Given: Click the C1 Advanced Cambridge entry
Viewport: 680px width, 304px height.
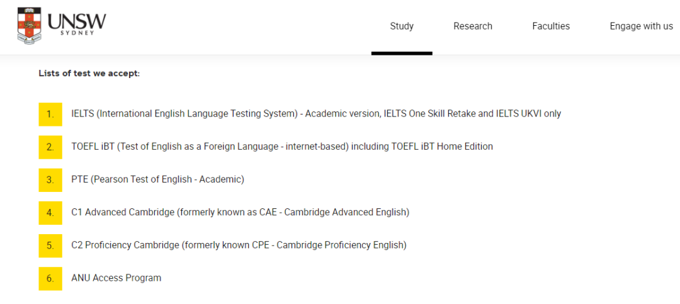Looking at the screenshot, I should click(x=241, y=212).
